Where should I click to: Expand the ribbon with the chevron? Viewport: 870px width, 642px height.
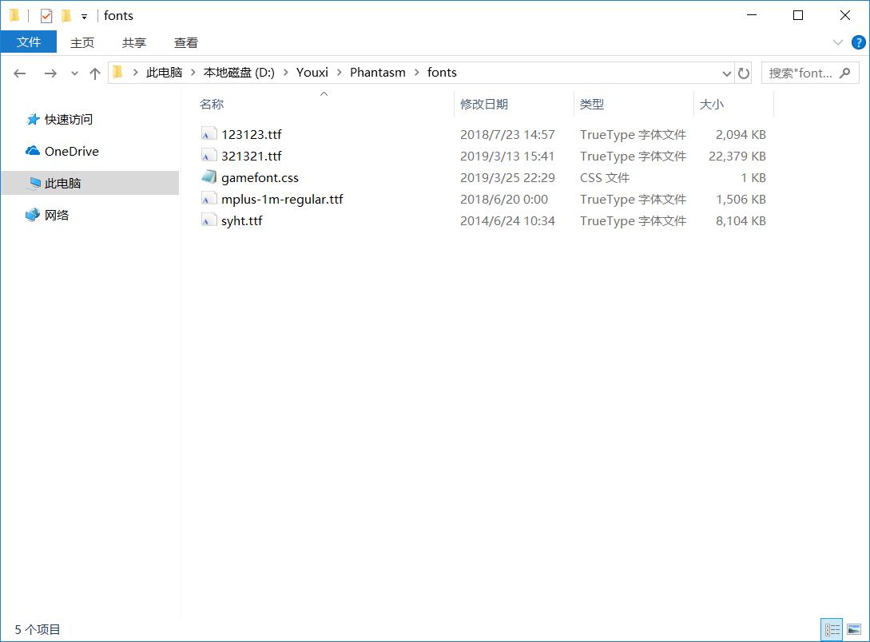pos(838,42)
